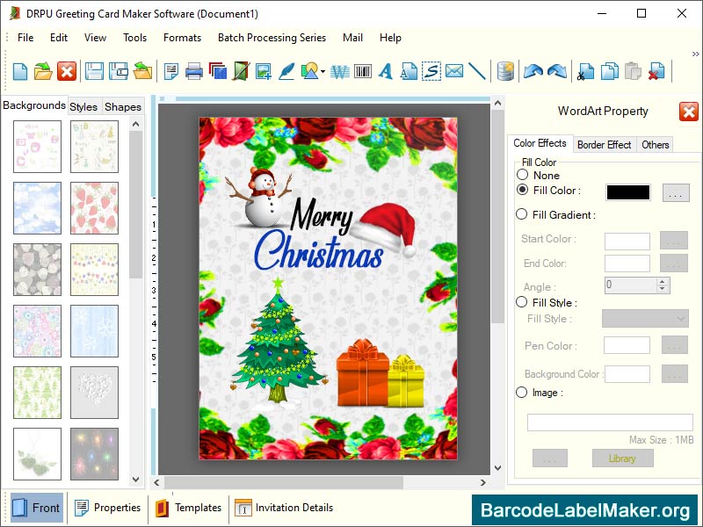The height and width of the screenshot is (527, 703).
Task: Click the Email envelope icon
Action: click(453, 72)
